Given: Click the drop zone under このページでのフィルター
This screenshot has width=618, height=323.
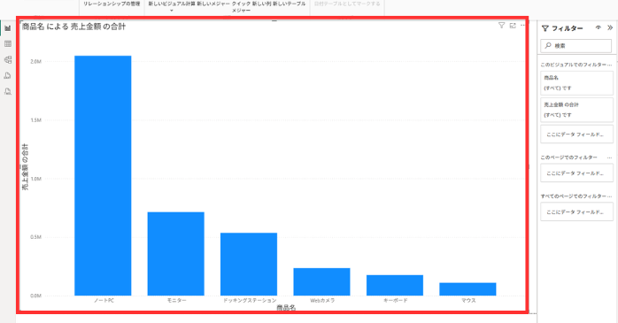Looking at the screenshot, I should point(576,173).
